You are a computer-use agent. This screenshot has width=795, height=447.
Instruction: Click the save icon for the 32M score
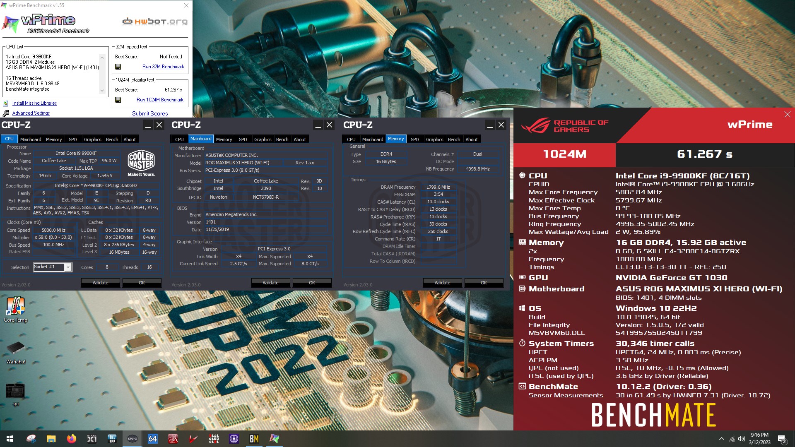(118, 67)
